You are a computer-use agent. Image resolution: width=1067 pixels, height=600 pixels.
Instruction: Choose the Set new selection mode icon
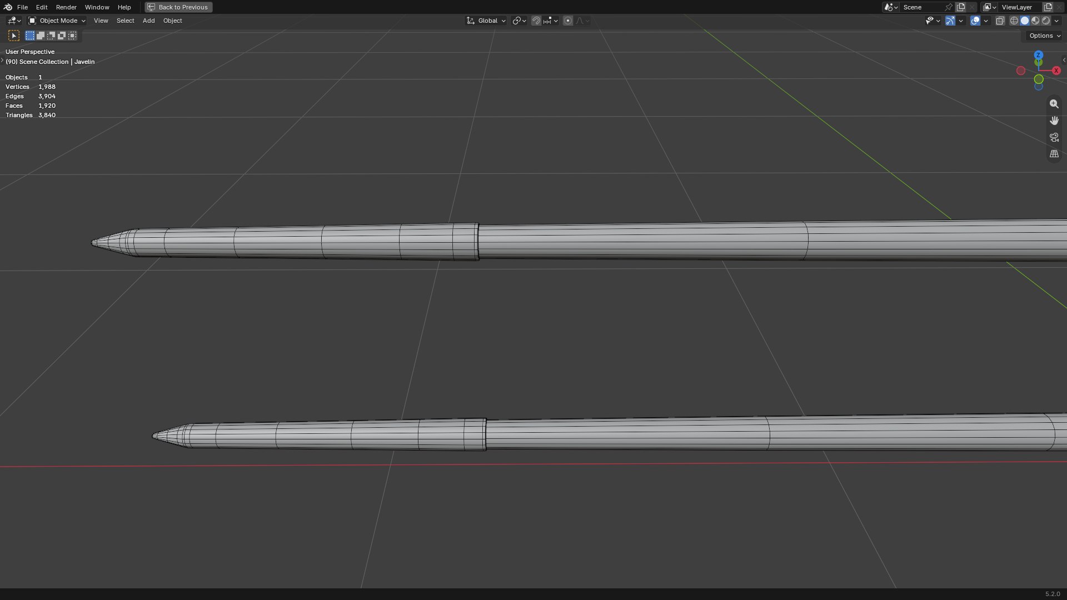[x=30, y=36]
